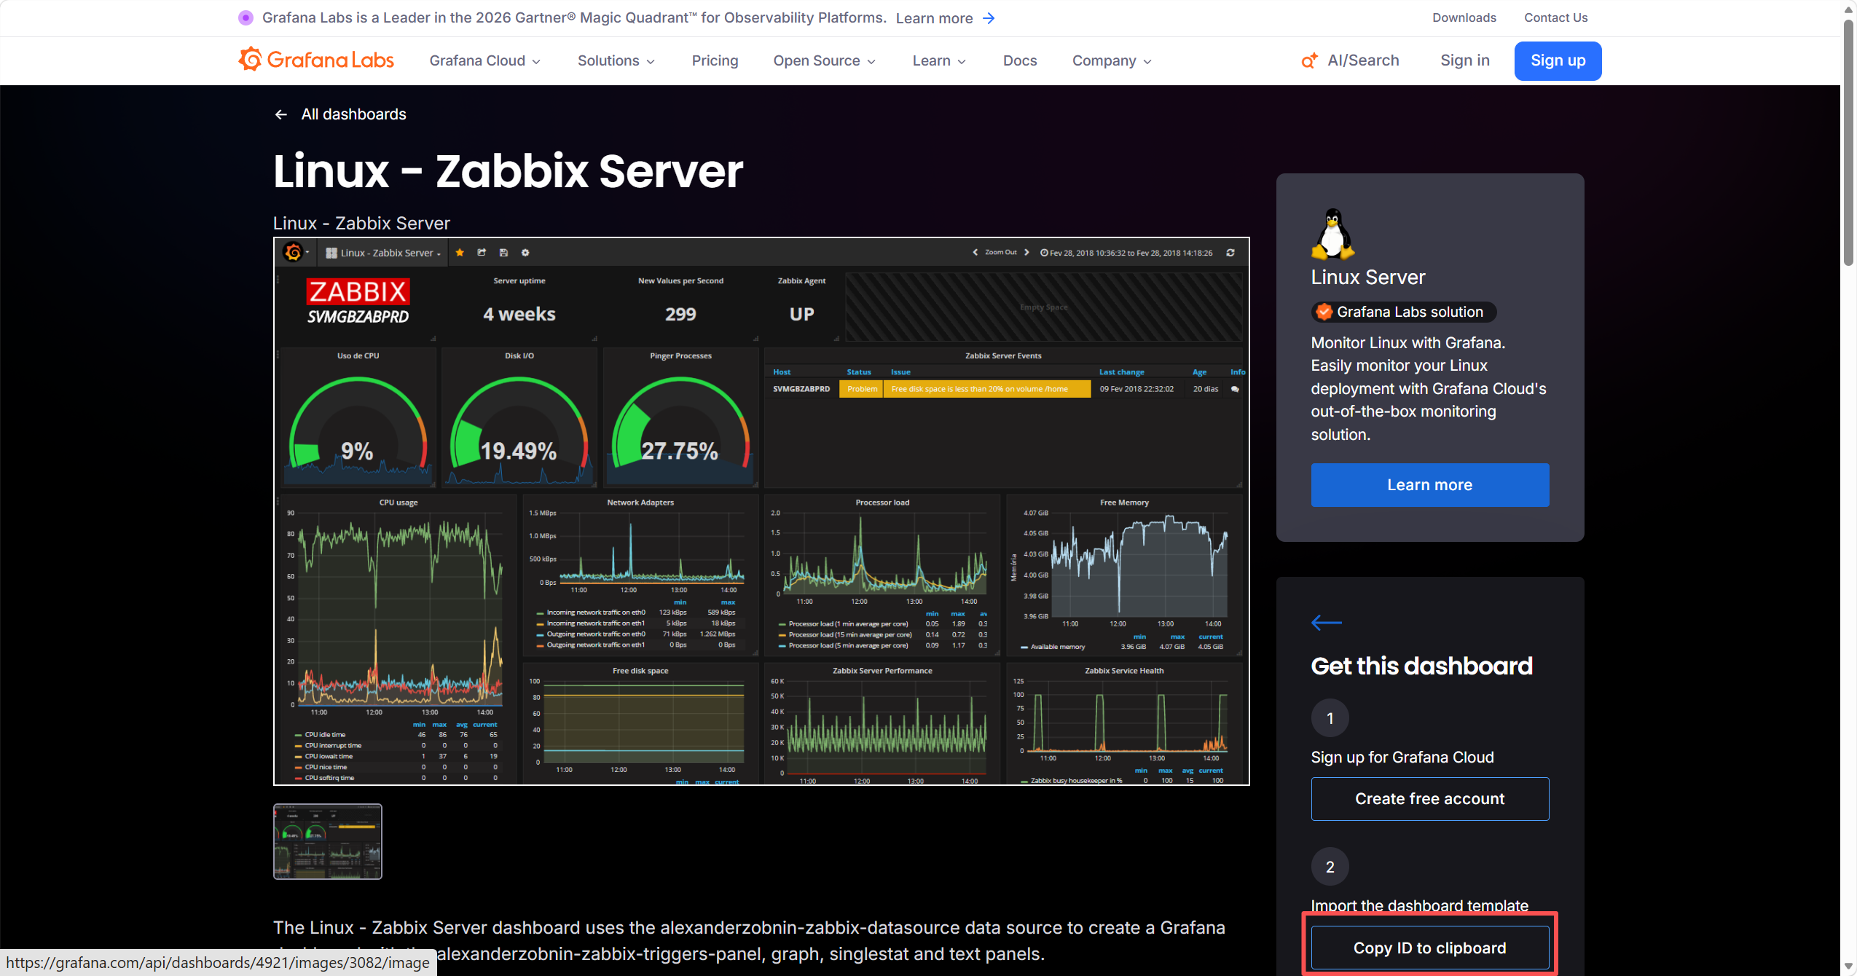
Task: Click the "Free disk space" panel title
Action: (x=640, y=671)
